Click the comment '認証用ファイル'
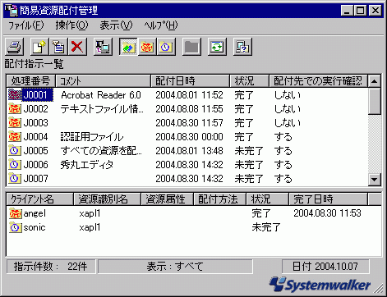Image resolution: width=387 pixels, height=297 pixels. 92,137
